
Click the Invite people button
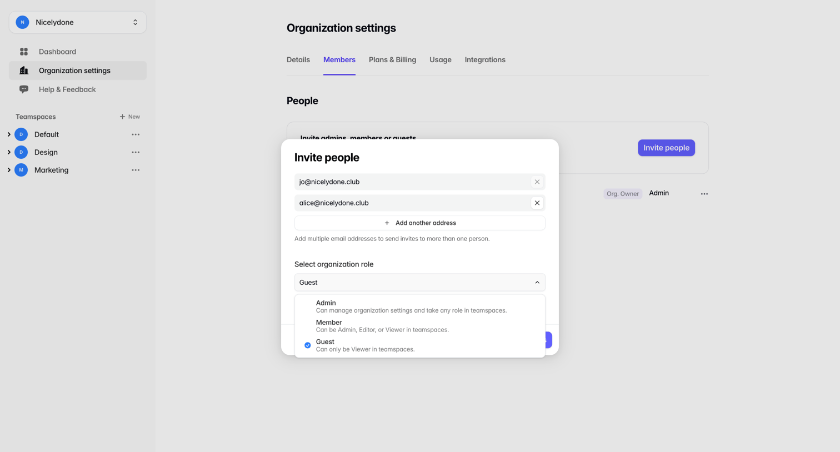pos(666,148)
